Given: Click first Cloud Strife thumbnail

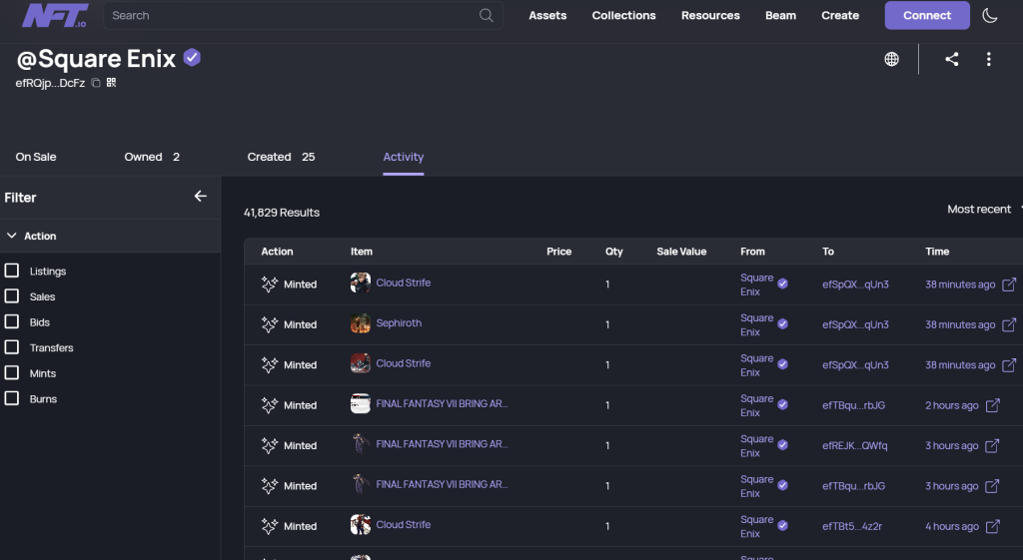Looking at the screenshot, I should 360,282.
